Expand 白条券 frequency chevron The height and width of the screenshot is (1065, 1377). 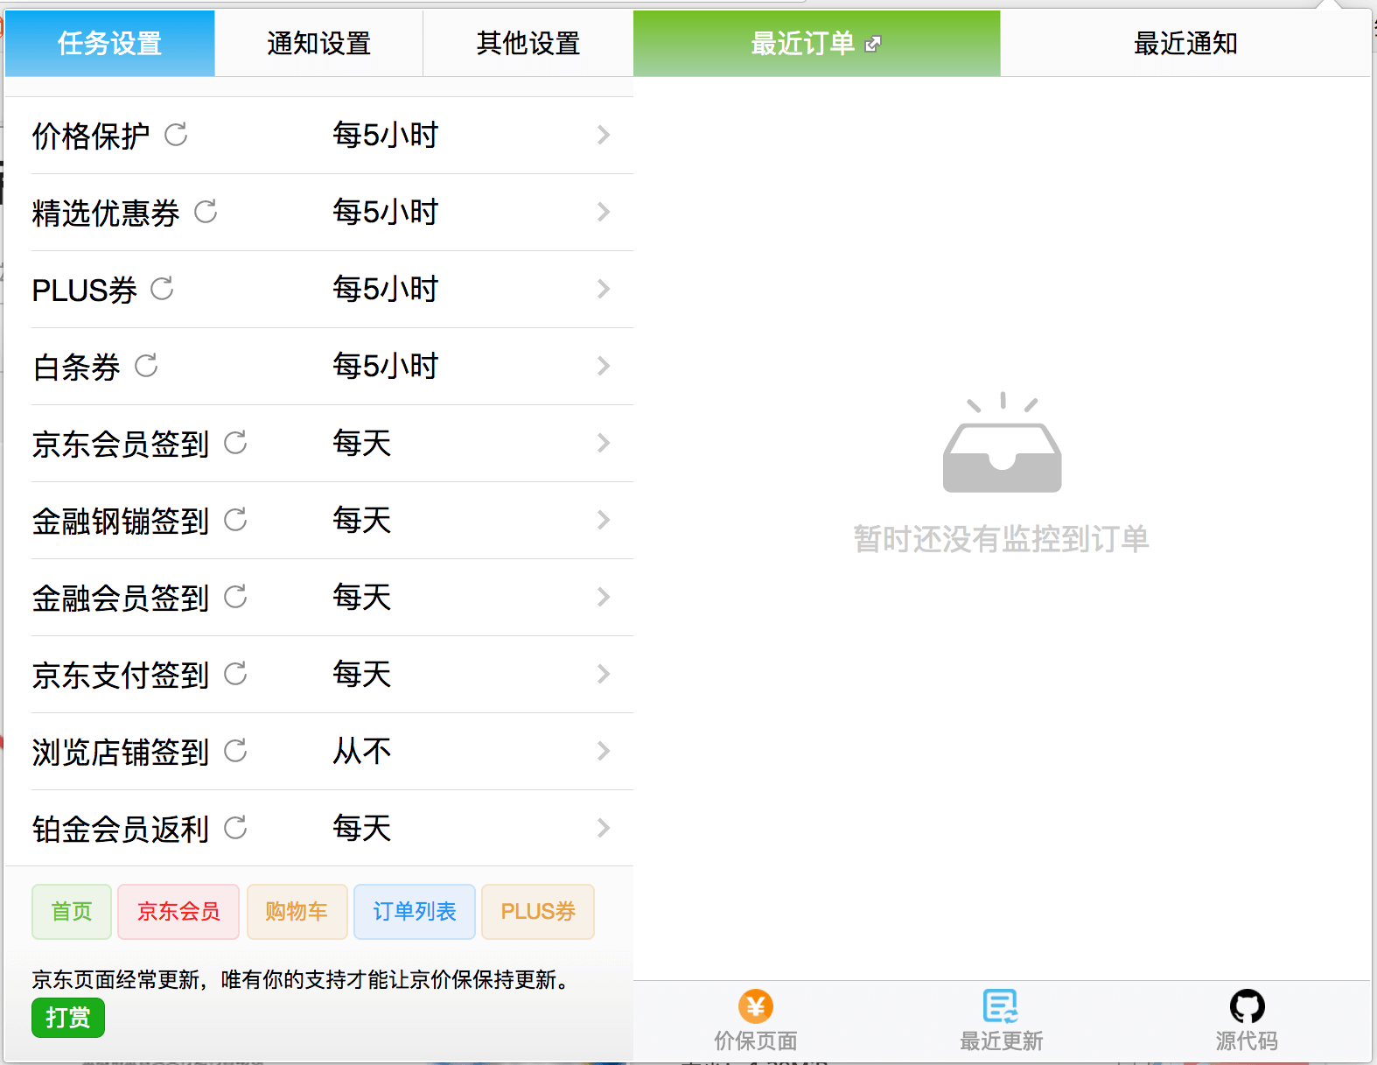coord(604,366)
